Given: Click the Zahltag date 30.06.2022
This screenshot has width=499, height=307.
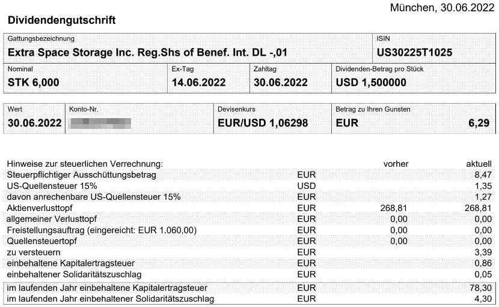Looking at the screenshot, I should (281, 83).
